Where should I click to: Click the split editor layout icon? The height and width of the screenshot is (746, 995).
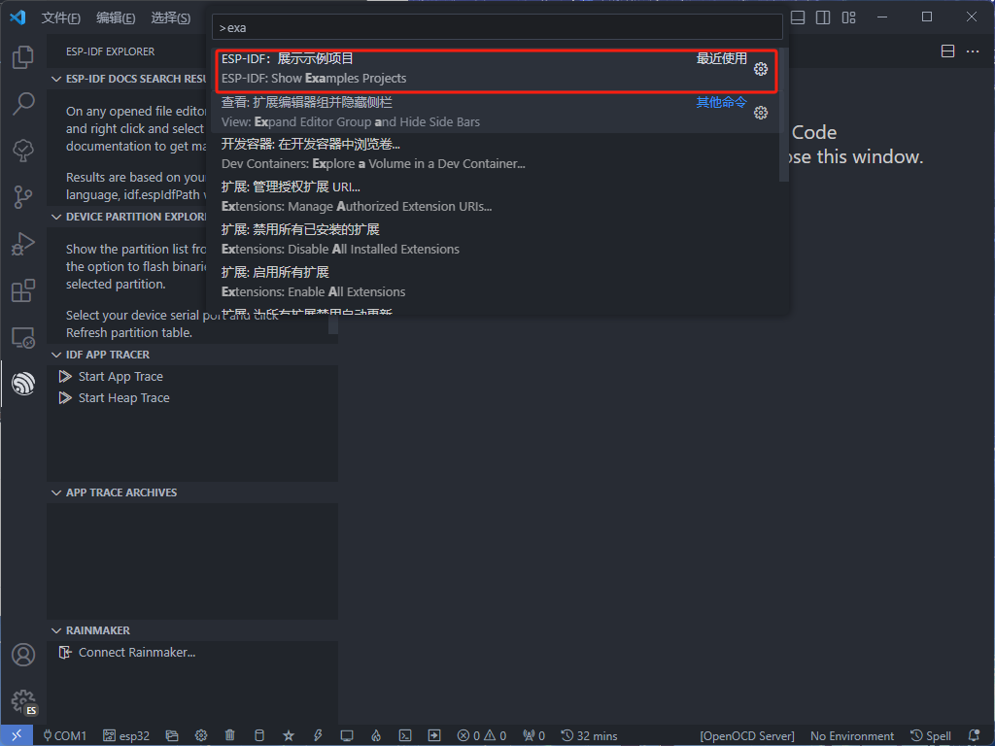pos(947,51)
